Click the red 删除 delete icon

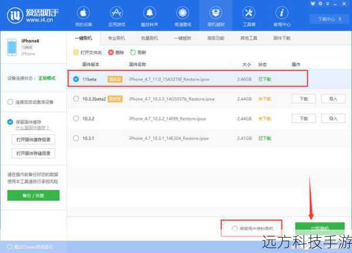pos(111,53)
